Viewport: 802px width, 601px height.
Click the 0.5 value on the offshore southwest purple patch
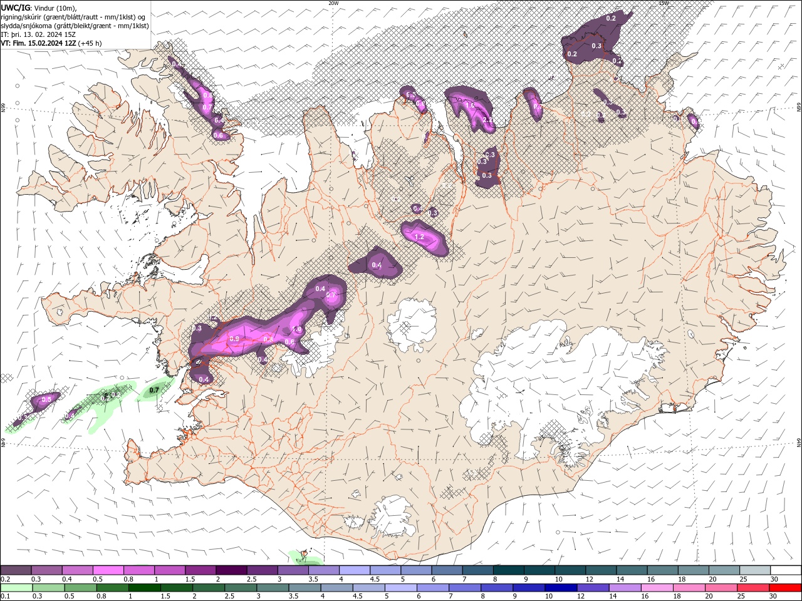click(46, 399)
